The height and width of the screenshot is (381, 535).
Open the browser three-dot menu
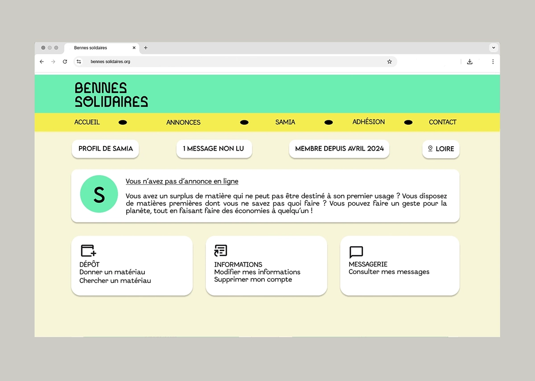click(x=493, y=61)
